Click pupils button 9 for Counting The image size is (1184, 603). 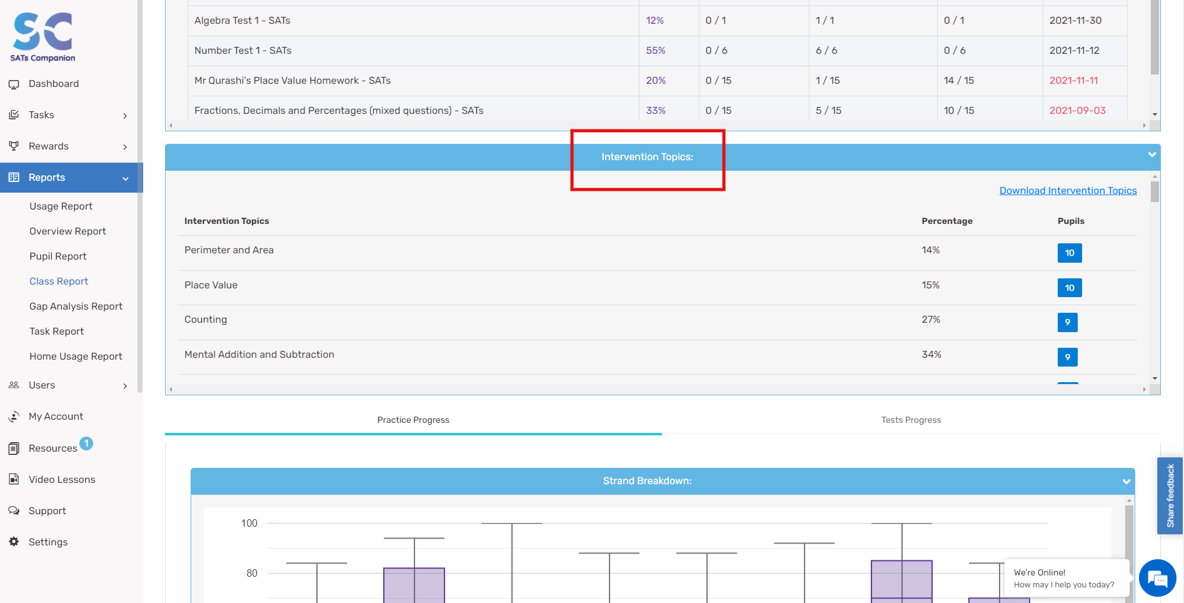(x=1068, y=322)
